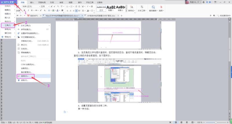Image resolution: width=232 pixels, height=124 pixels.
Task: Click the Italic formatting icon
Action: point(28,10)
